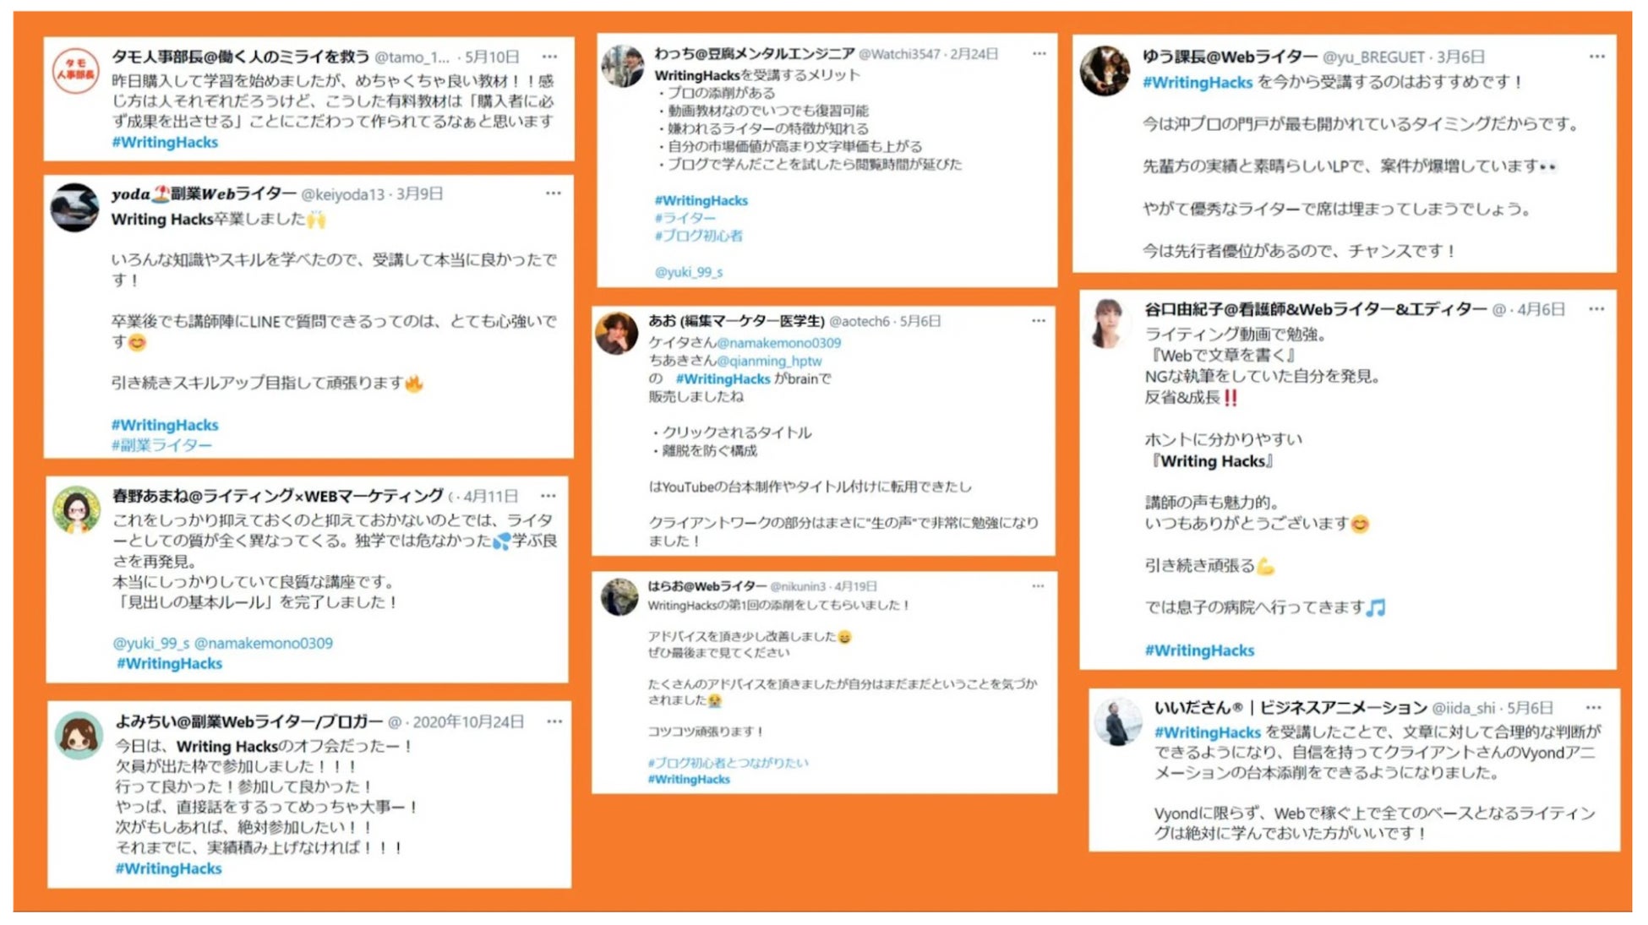Click タモ人事部長's red circular profile avatar
Image resolution: width=1648 pixels, height=925 pixels.
76,70
